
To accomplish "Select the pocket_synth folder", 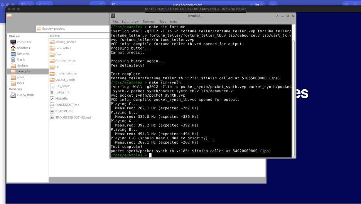I will point(65,80).
